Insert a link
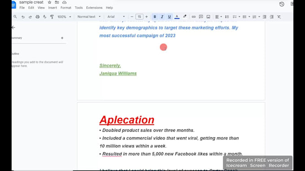The width and height of the screenshot is (305, 171). (194, 17)
